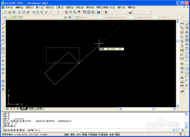The height and width of the screenshot is (137, 190).
Task: Click the Erase tool in Modify toolbar
Action: 187,24
